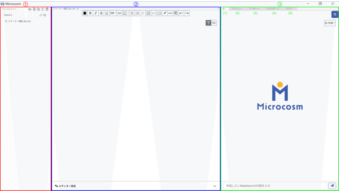Screen dimensions: 339x191
Task: Switch the editor to Markdown source mode
Action: point(214,23)
